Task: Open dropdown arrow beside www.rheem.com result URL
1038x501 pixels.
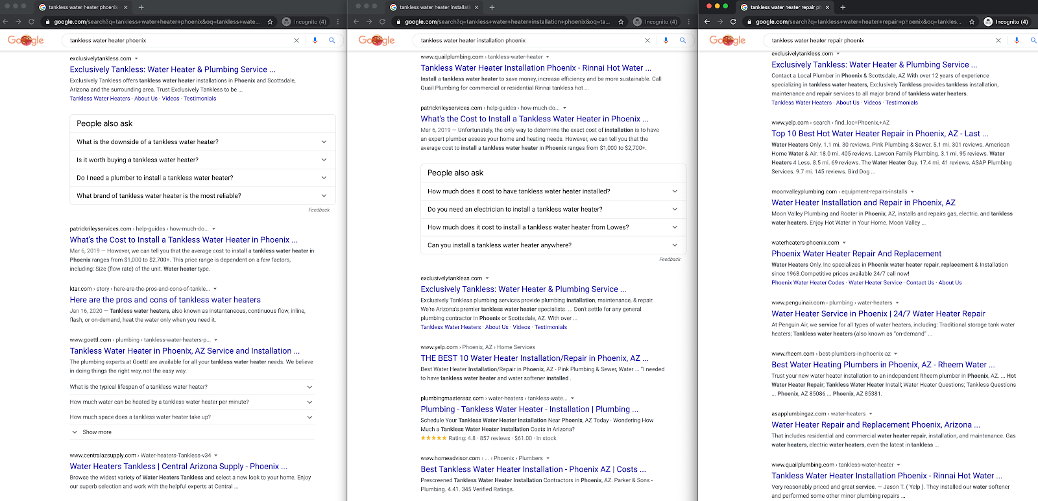Action: (897, 354)
